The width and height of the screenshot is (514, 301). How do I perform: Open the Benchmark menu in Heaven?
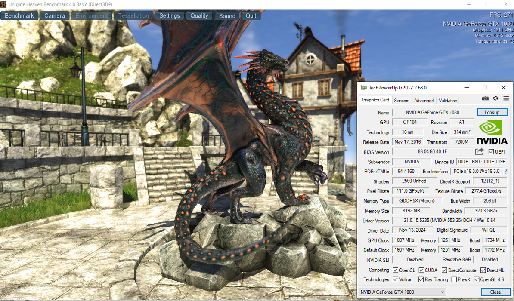[19, 16]
